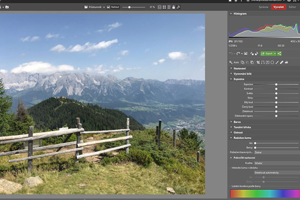
Task: Select the retouching brush tool
Action: click(x=282, y=62)
